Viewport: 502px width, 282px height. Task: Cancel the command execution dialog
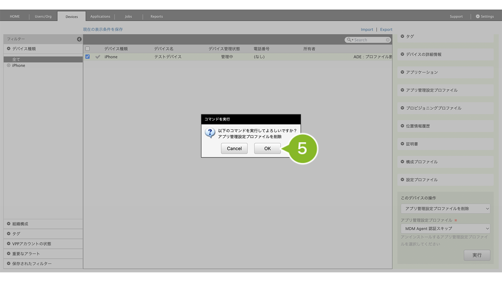pyautogui.click(x=234, y=148)
